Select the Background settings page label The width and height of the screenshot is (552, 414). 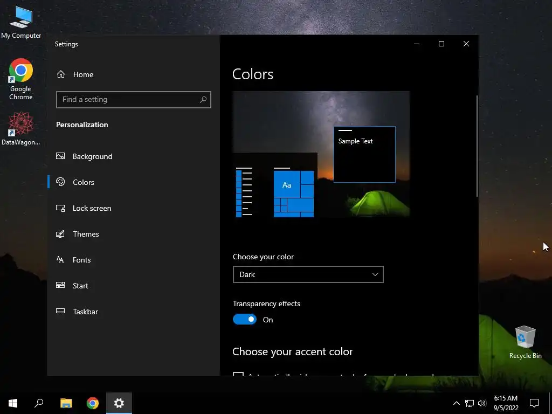(x=93, y=156)
